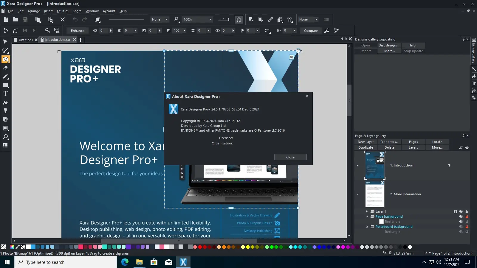477x268 pixels.
Task: Toggle the magnetic Snap icon
Action: 239,20
